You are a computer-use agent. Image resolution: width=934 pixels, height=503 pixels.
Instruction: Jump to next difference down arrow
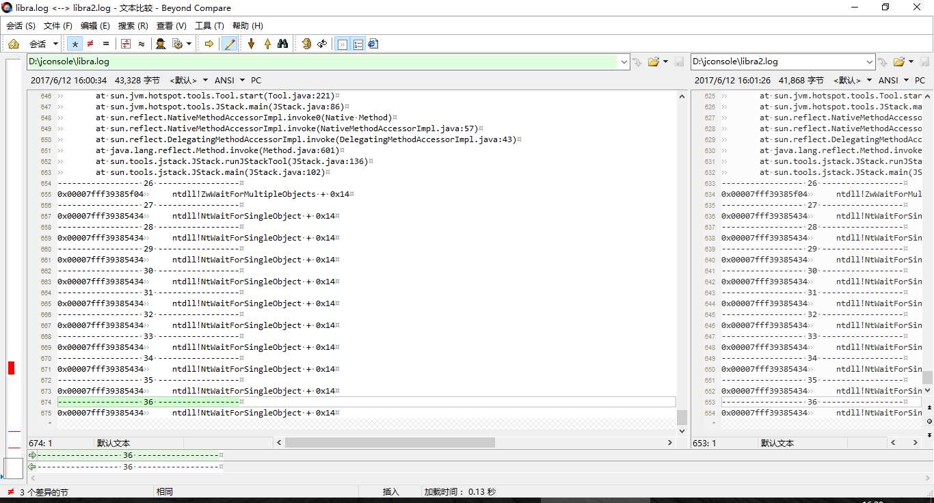click(251, 44)
